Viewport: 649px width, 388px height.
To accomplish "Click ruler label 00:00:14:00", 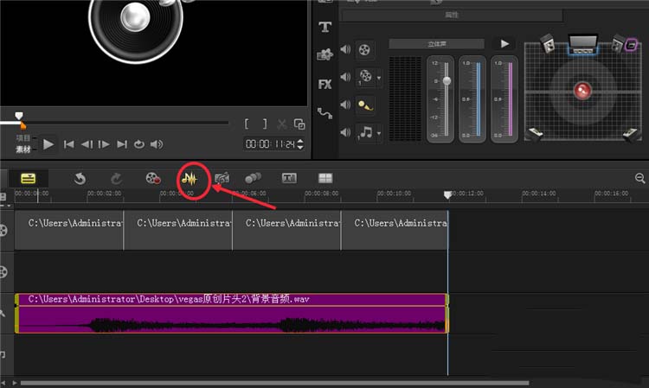I will click(539, 194).
